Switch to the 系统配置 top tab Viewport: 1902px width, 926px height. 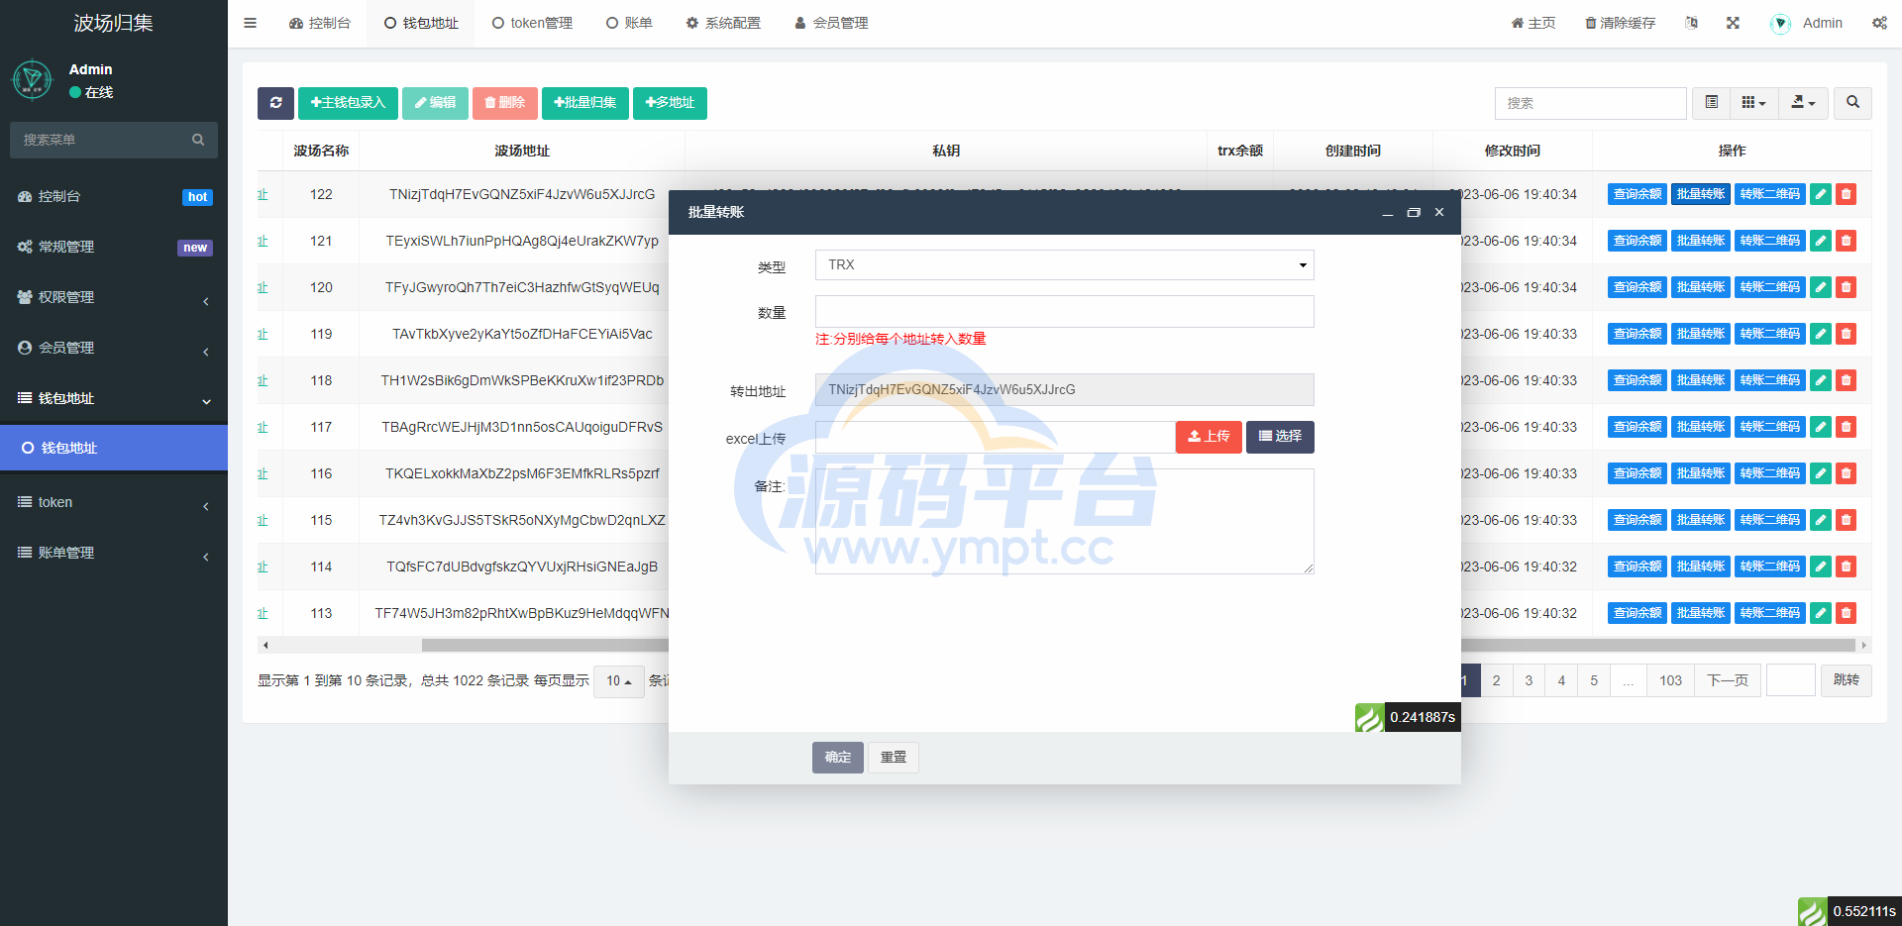(x=723, y=23)
